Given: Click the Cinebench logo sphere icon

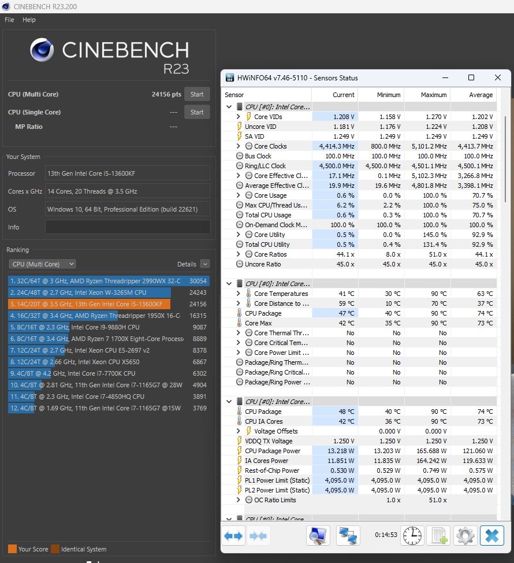Looking at the screenshot, I should click(42, 50).
